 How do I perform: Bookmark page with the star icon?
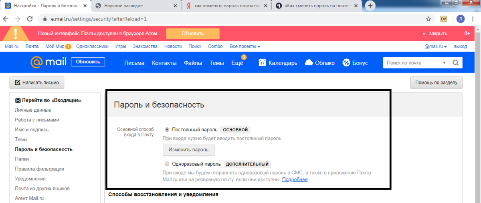pos(428,19)
